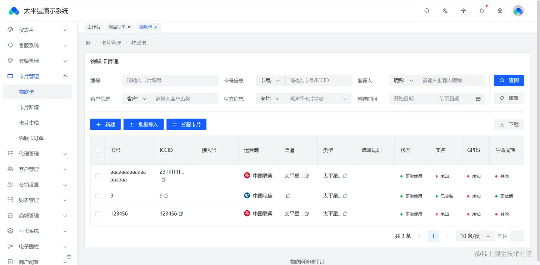The height and width of the screenshot is (265, 540).
Task: Click the 请输入推荐人昵称 input field
Action: coord(451,81)
